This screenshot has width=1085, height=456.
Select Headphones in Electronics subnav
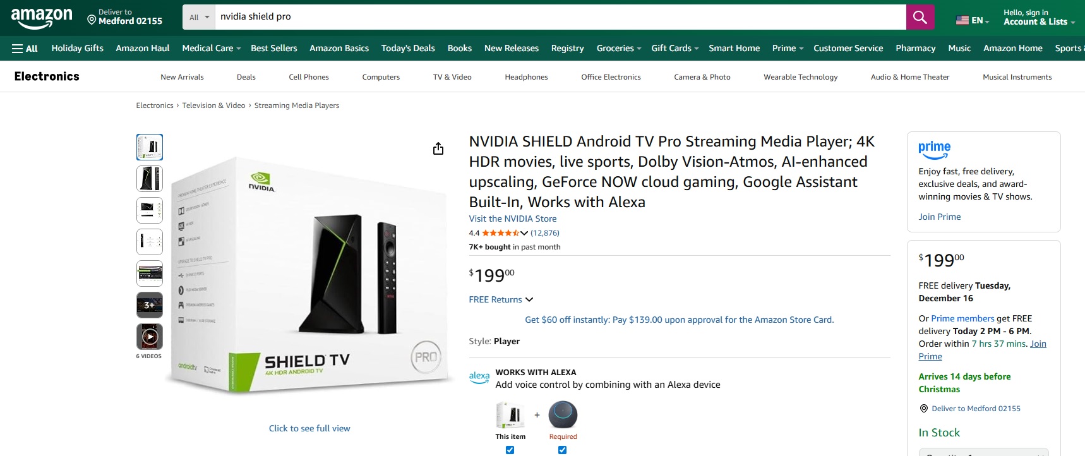526,77
